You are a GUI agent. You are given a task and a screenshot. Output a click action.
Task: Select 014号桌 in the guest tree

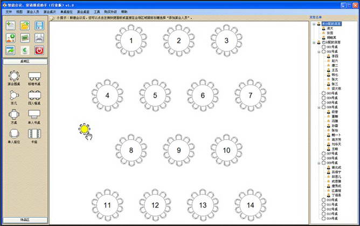click(x=331, y=218)
